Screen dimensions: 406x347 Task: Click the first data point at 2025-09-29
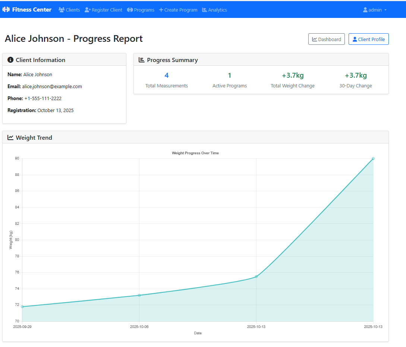pyautogui.click(x=22, y=307)
